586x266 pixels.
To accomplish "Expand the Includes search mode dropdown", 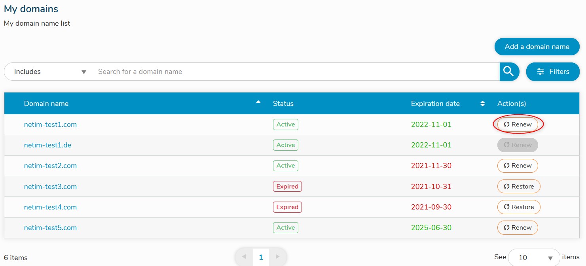I will (49, 72).
